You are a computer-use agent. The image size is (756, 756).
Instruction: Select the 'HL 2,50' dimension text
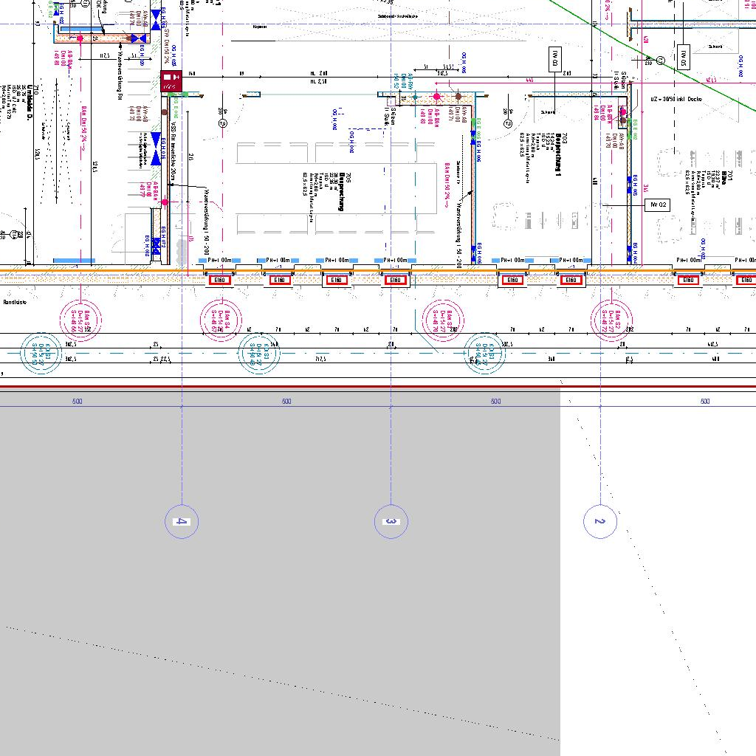[x=319, y=81]
